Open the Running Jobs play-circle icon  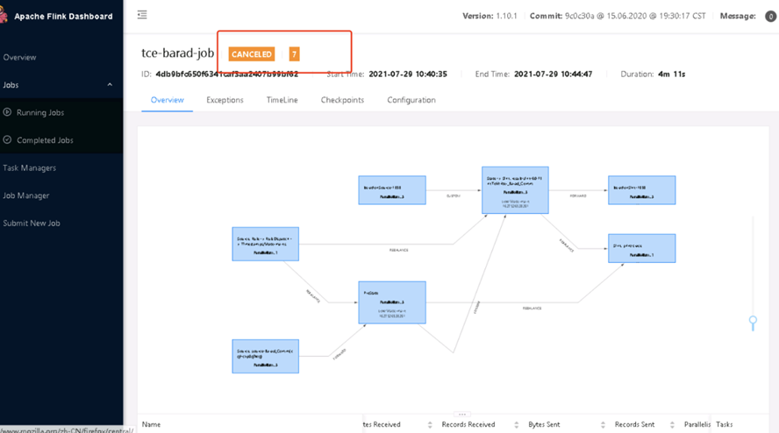click(x=7, y=112)
